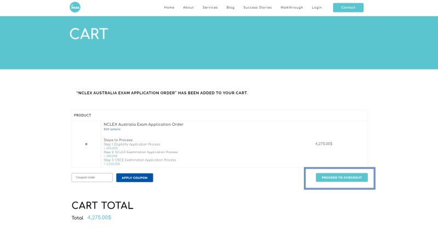
Task: Click the iPass logo icon
Action: 75,7
